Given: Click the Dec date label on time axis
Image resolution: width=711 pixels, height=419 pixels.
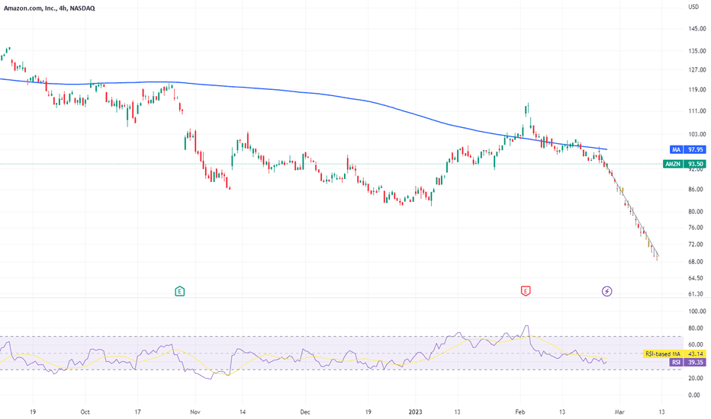Looking at the screenshot, I should point(305,411).
